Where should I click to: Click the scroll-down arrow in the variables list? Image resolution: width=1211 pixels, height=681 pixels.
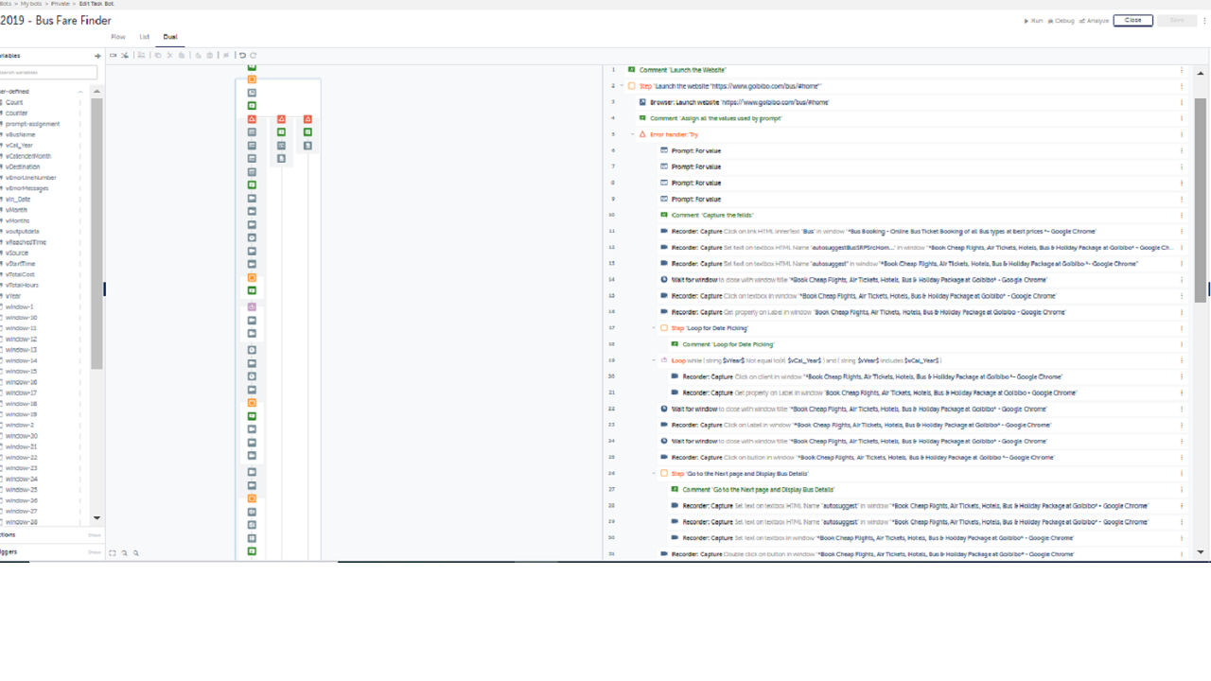click(x=97, y=518)
